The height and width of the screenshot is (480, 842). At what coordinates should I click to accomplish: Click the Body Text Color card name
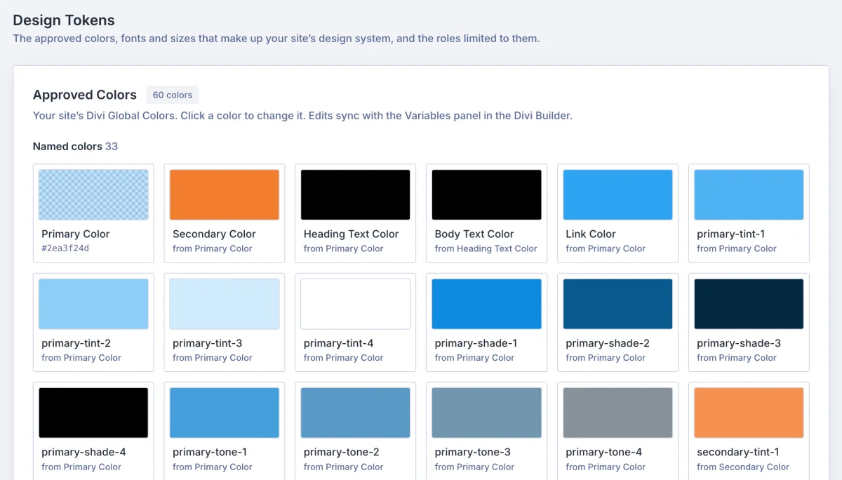474,234
